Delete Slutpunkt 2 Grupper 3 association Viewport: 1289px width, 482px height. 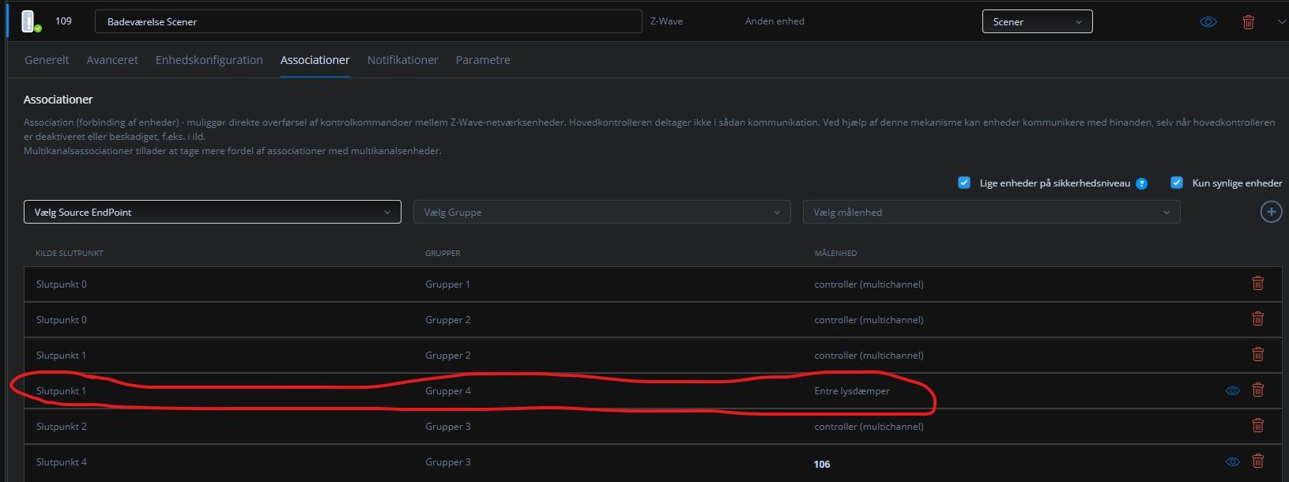[1257, 425]
